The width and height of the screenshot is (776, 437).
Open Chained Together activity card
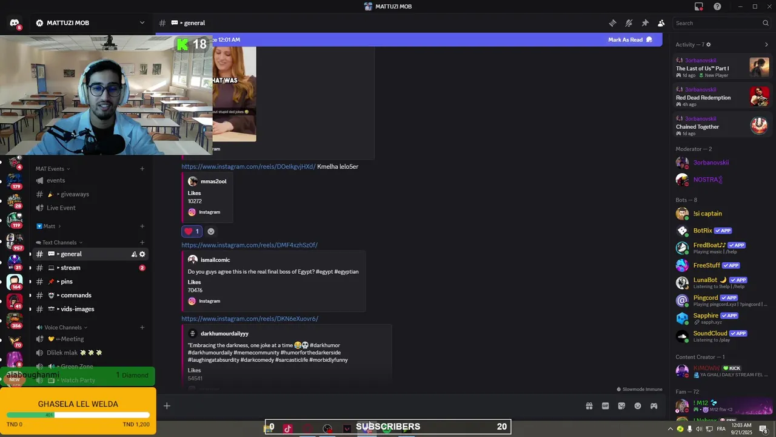click(x=722, y=126)
